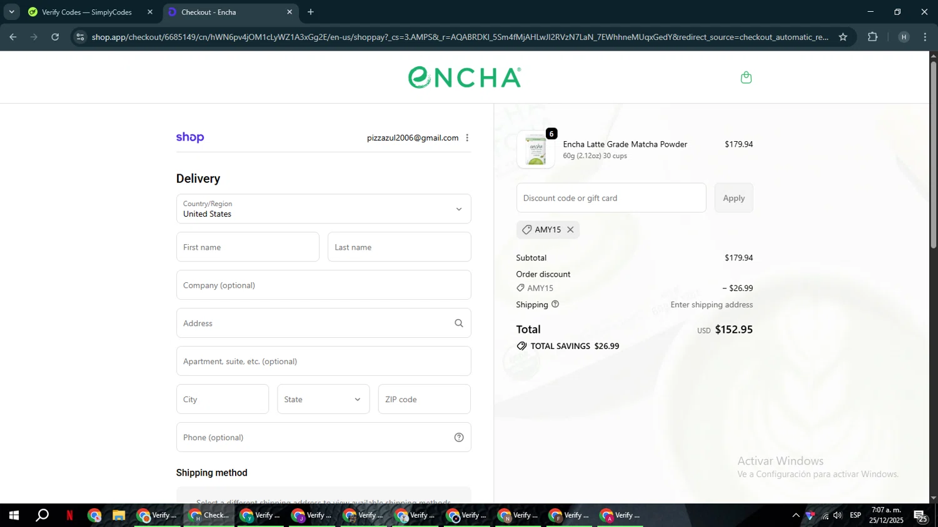Click the City field
The height and width of the screenshot is (527, 938).
(x=223, y=399)
